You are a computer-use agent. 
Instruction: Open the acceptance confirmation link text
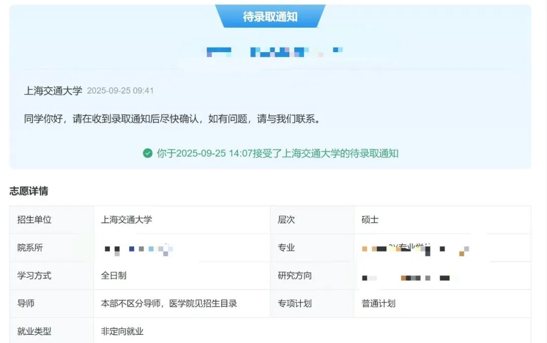278,154
